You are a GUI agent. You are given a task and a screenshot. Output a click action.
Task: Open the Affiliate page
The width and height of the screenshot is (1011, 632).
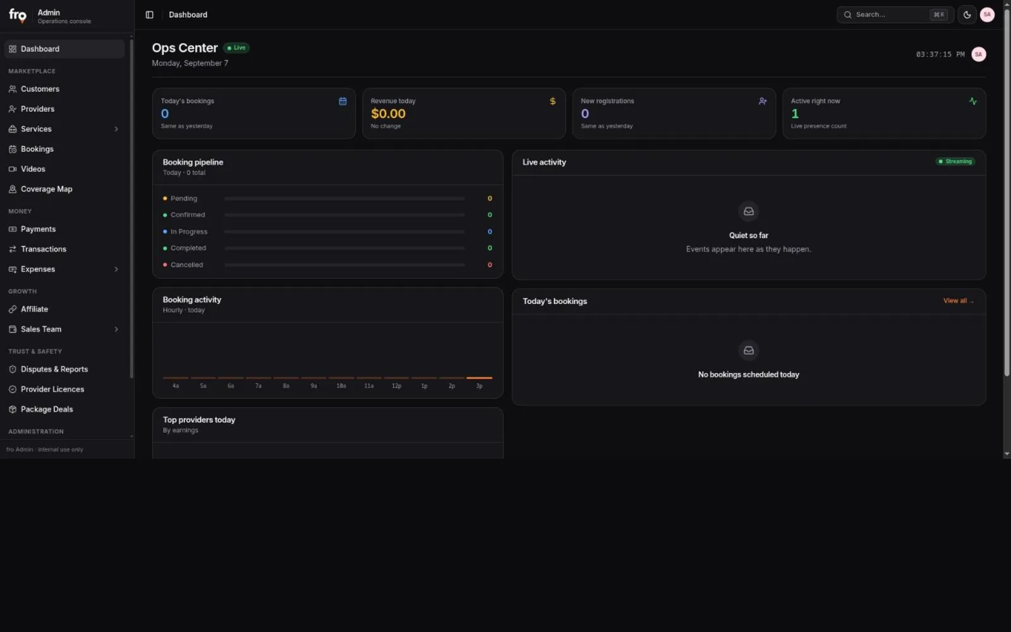[x=64, y=309]
